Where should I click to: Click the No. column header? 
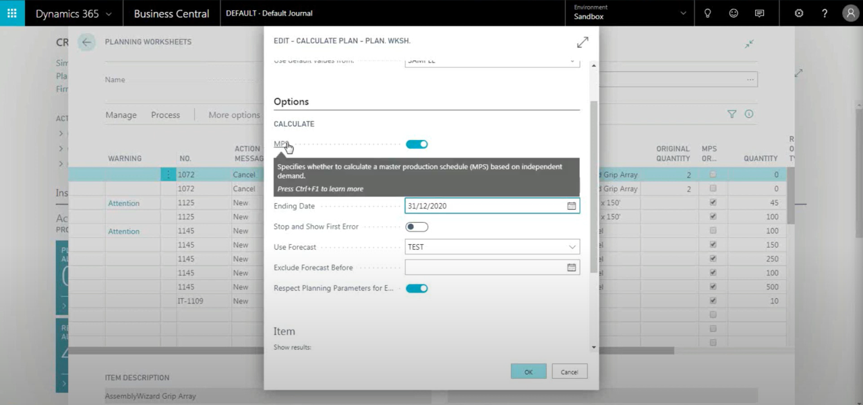[x=185, y=158]
